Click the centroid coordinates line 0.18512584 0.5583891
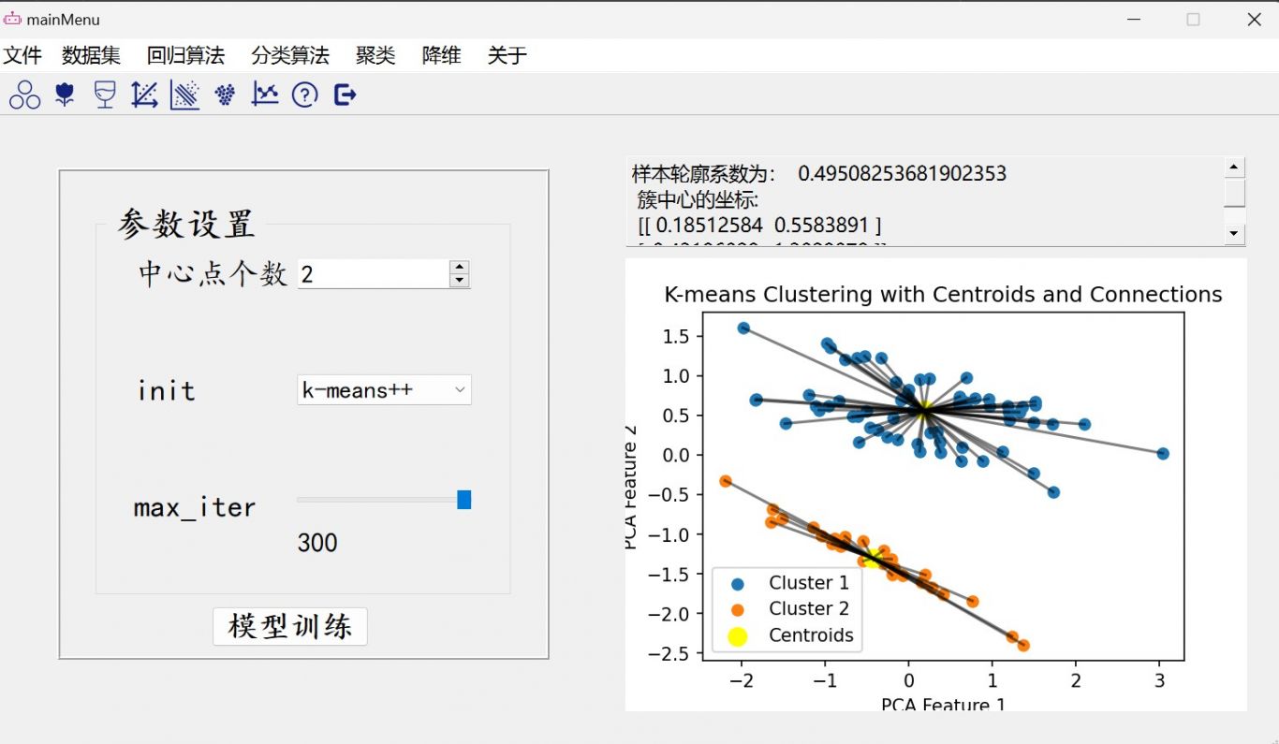The height and width of the screenshot is (744, 1279). 759,226
